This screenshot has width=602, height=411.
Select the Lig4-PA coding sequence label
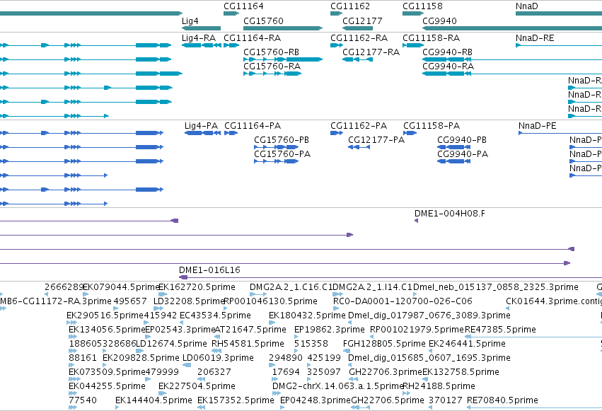[x=201, y=126]
